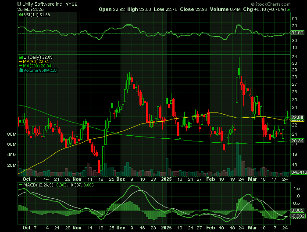The image size is (307, 232).
Task: Click the 0.005 histogram tag on MACD axis
Action: [x=297, y=211]
